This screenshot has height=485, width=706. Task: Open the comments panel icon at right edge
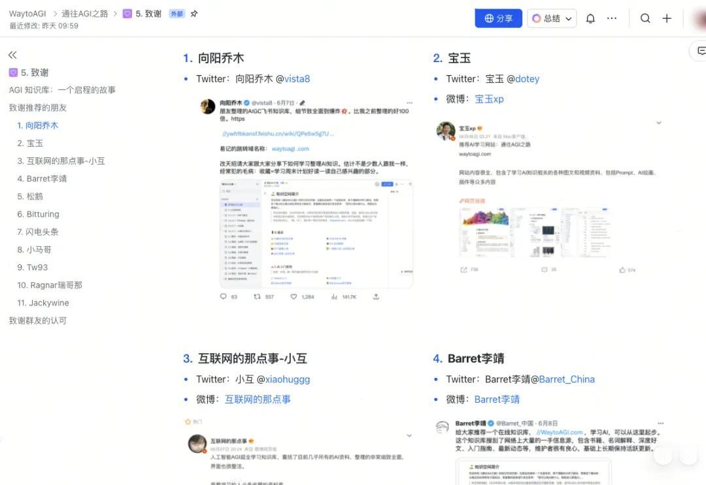pyautogui.click(x=701, y=51)
